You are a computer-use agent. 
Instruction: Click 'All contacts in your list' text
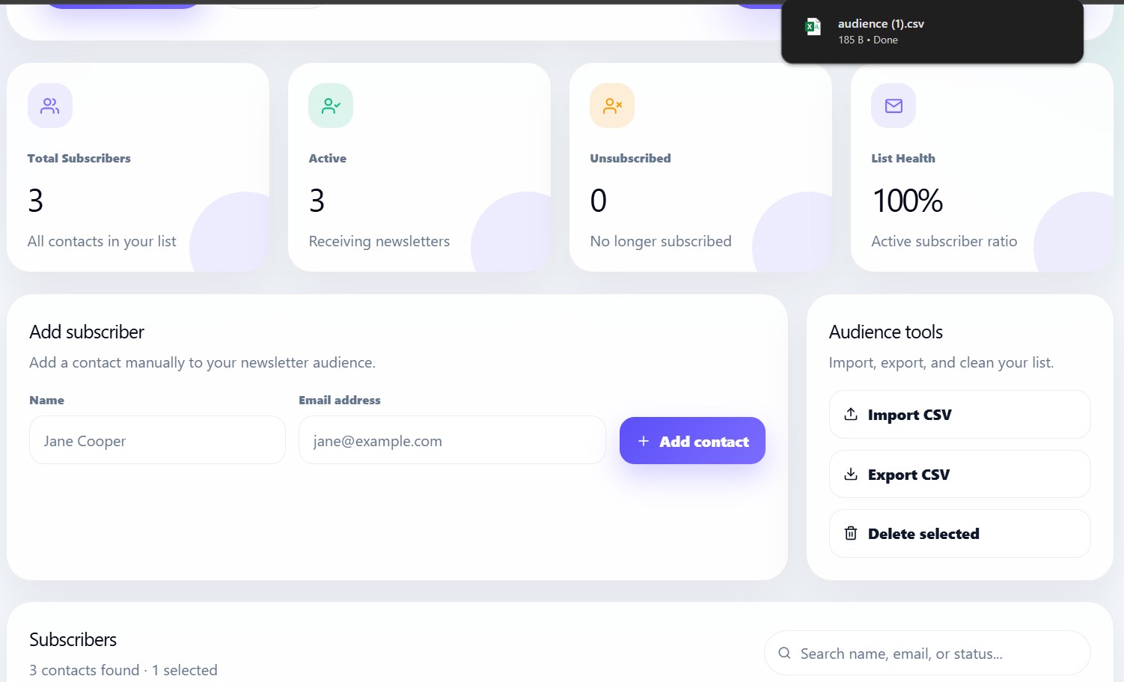point(102,241)
